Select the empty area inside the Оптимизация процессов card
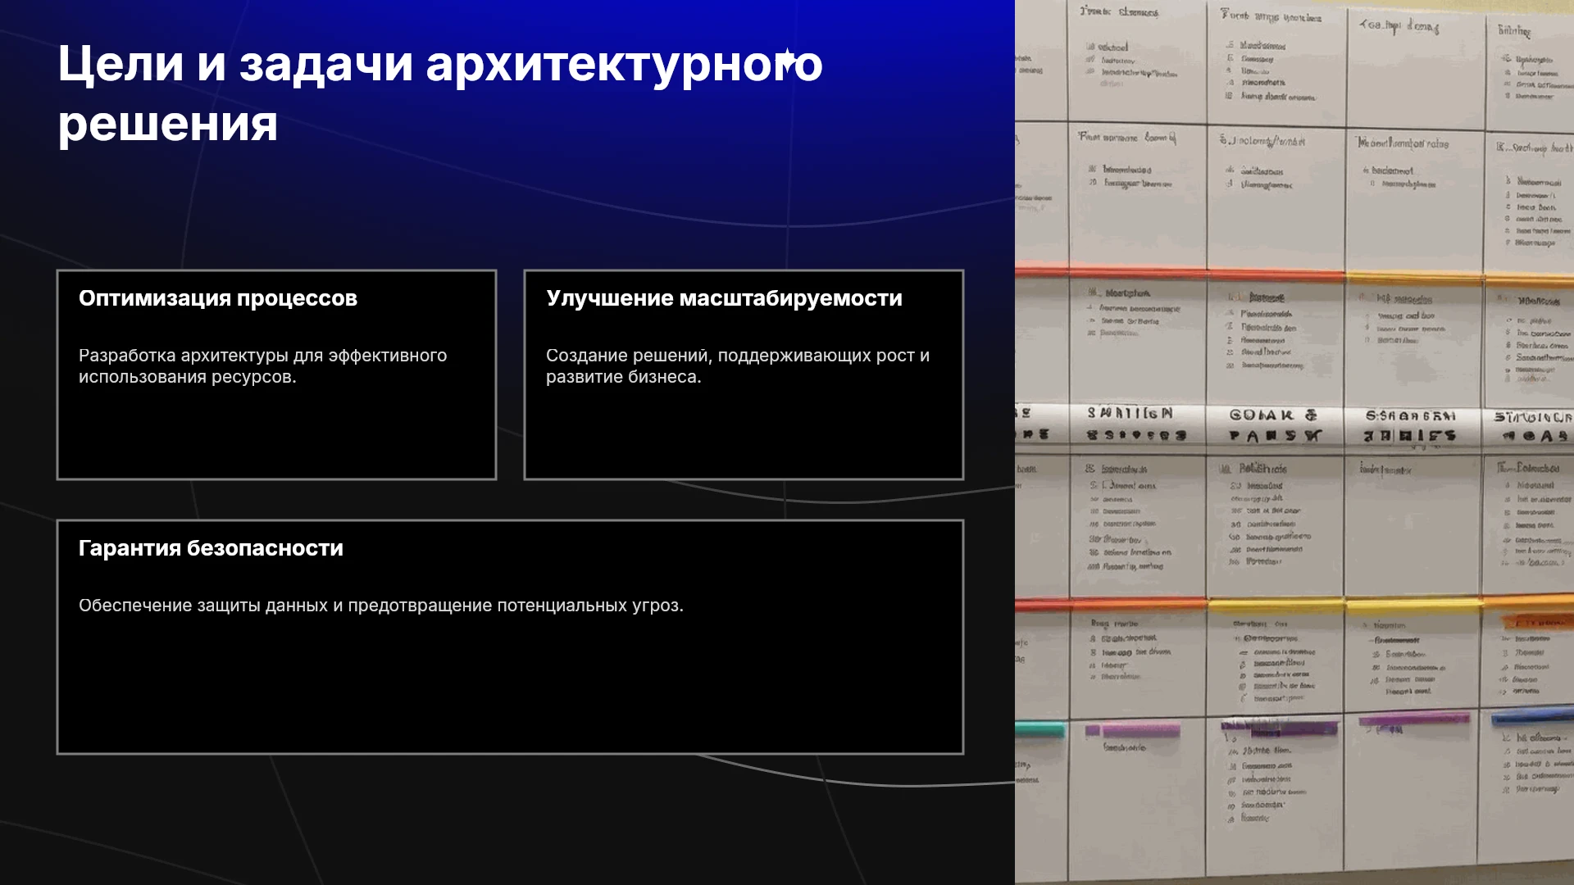 click(x=276, y=434)
